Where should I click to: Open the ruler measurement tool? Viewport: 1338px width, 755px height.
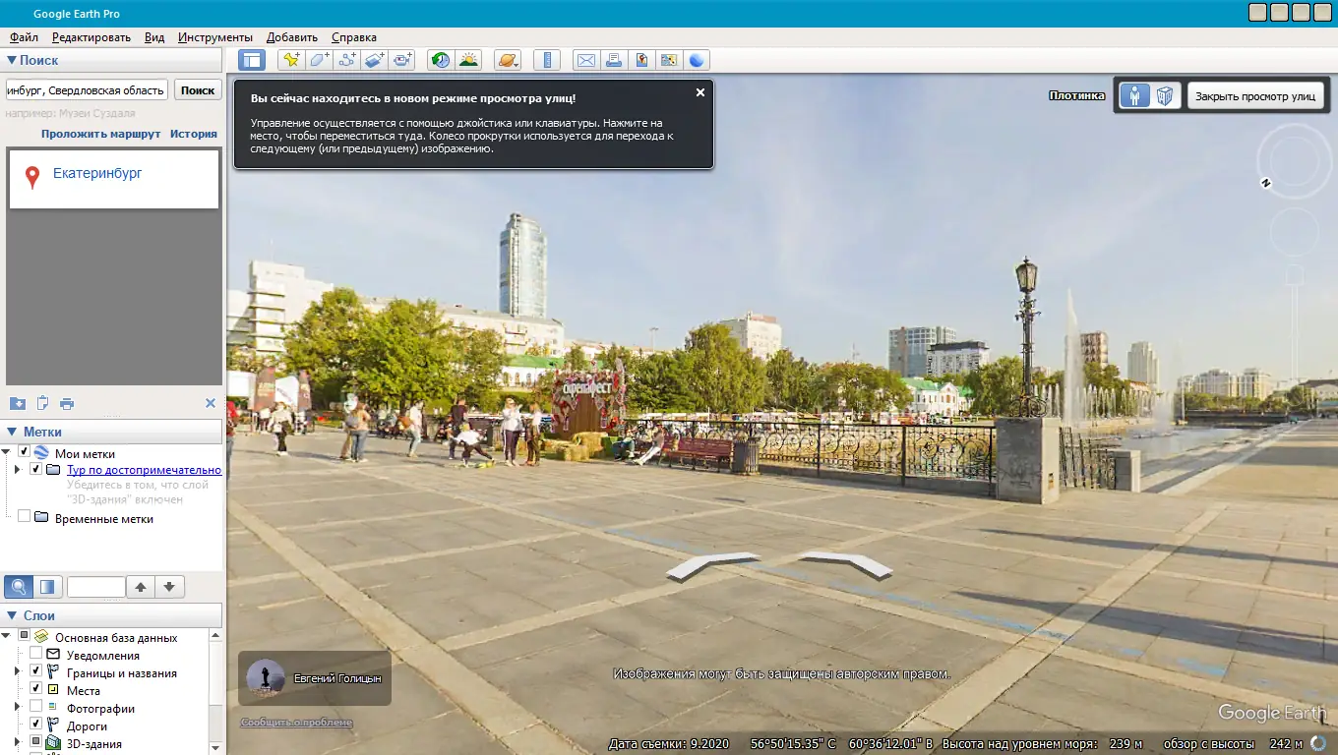(546, 60)
